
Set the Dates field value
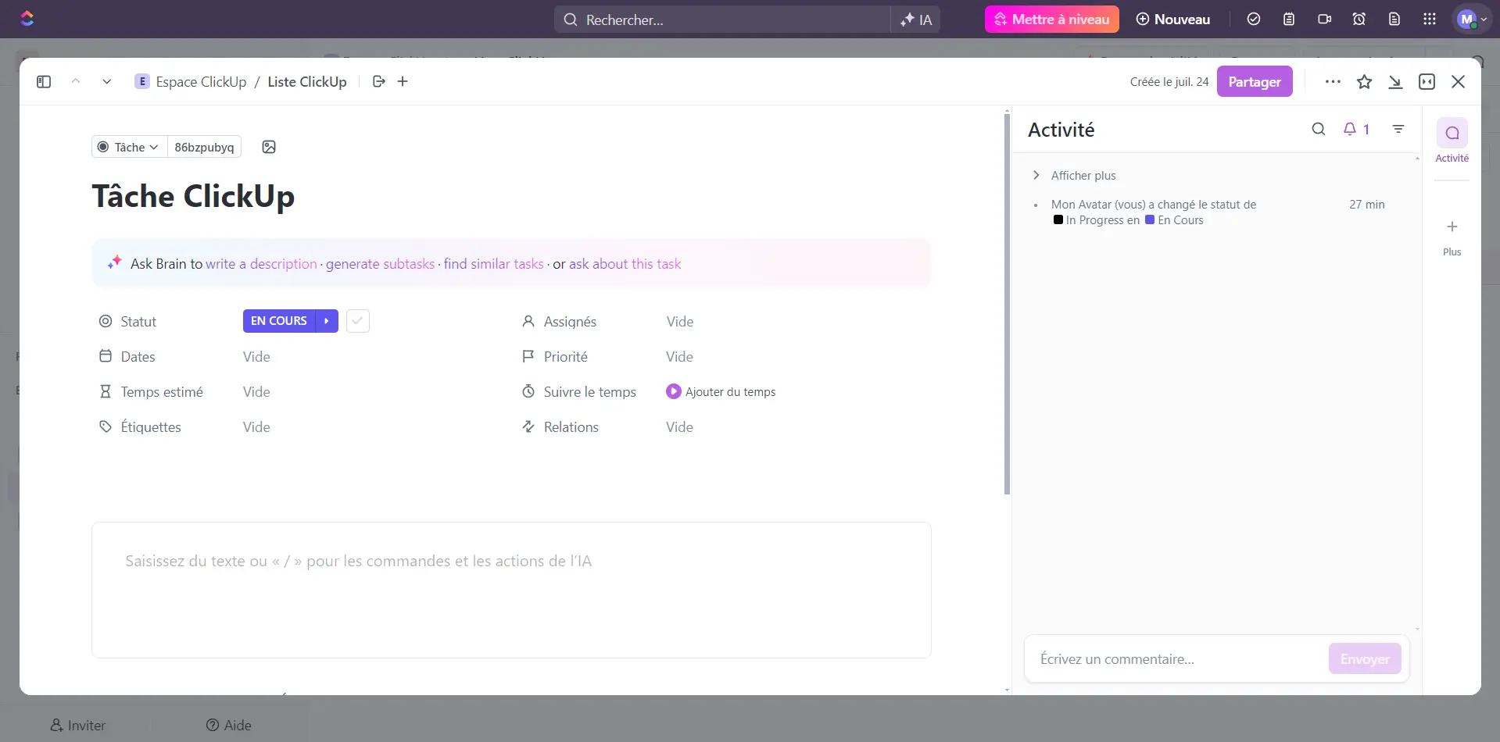(256, 357)
